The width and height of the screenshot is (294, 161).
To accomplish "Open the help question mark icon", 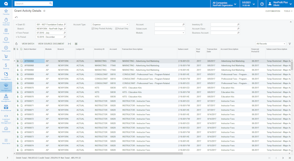I will coord(262,4).
